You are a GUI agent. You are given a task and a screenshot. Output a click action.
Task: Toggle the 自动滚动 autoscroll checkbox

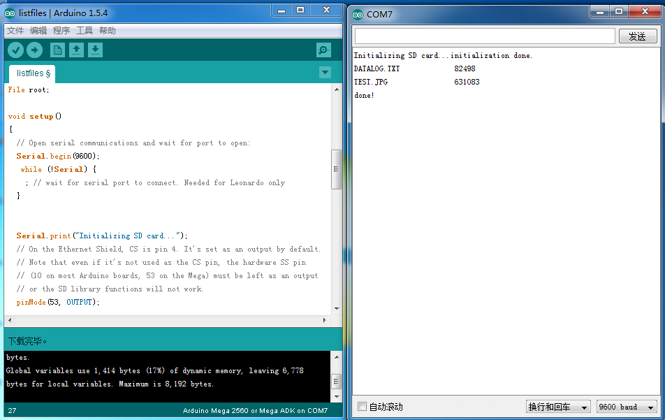362,407
